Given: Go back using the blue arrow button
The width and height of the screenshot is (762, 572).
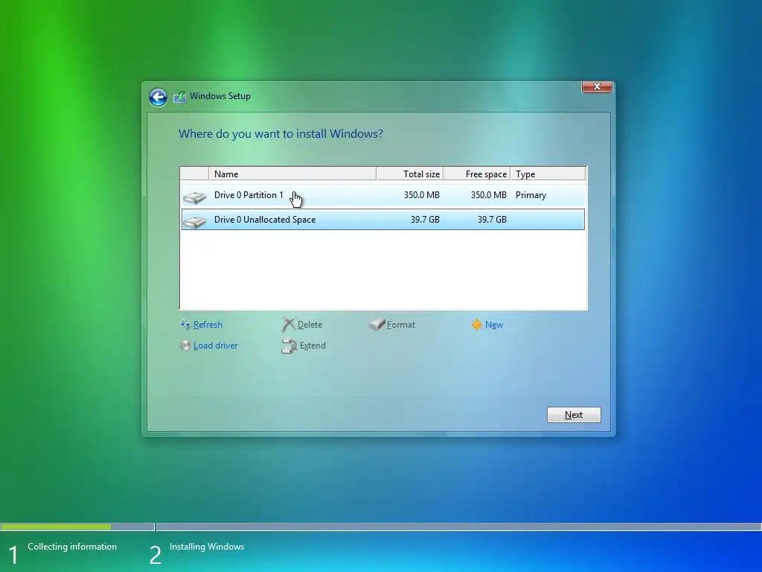Looking at the screenshot, I should tap(158, 98).
